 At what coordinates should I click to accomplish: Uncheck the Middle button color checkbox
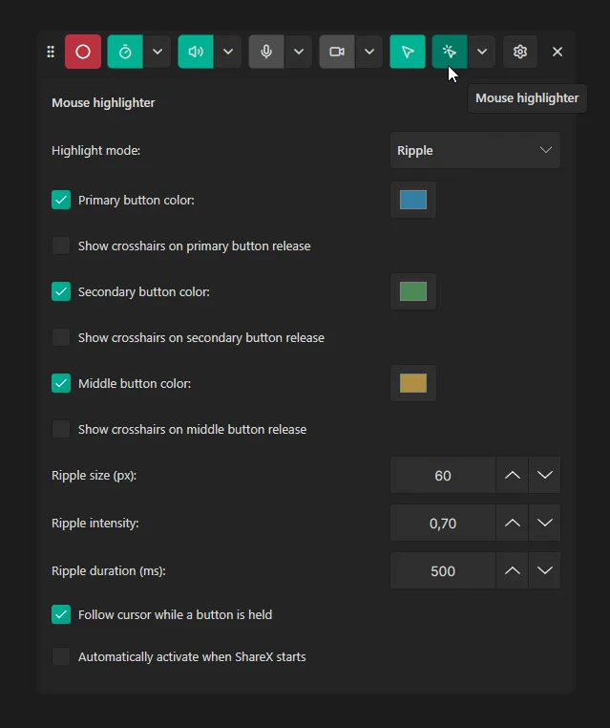[x=61, y=383]
